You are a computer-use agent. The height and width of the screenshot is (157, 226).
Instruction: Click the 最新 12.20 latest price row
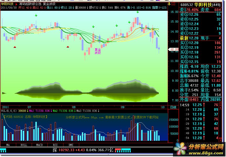tap(200, 38)
